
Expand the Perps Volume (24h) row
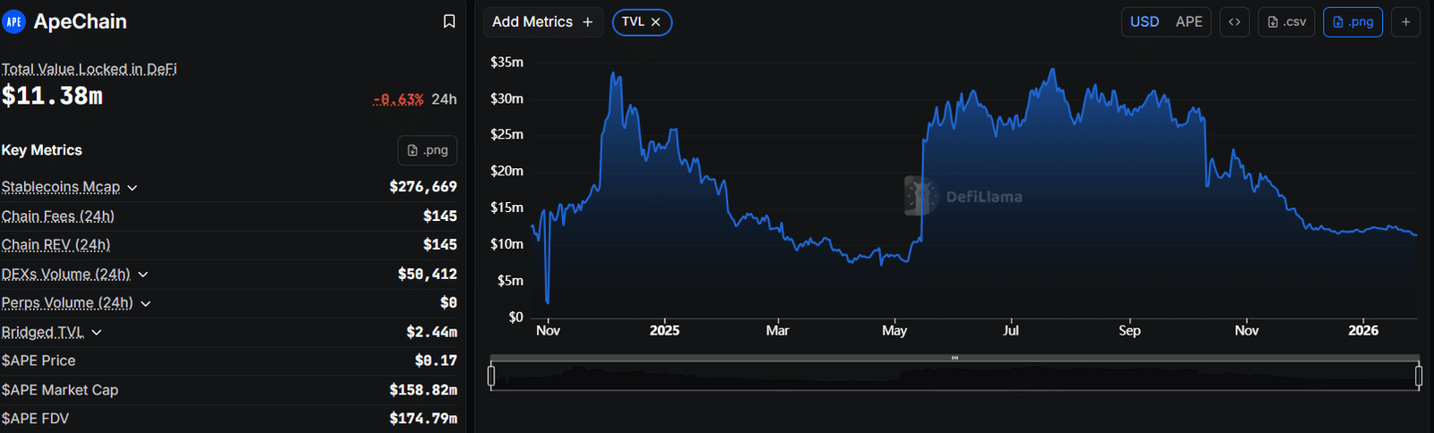(146, 304)
